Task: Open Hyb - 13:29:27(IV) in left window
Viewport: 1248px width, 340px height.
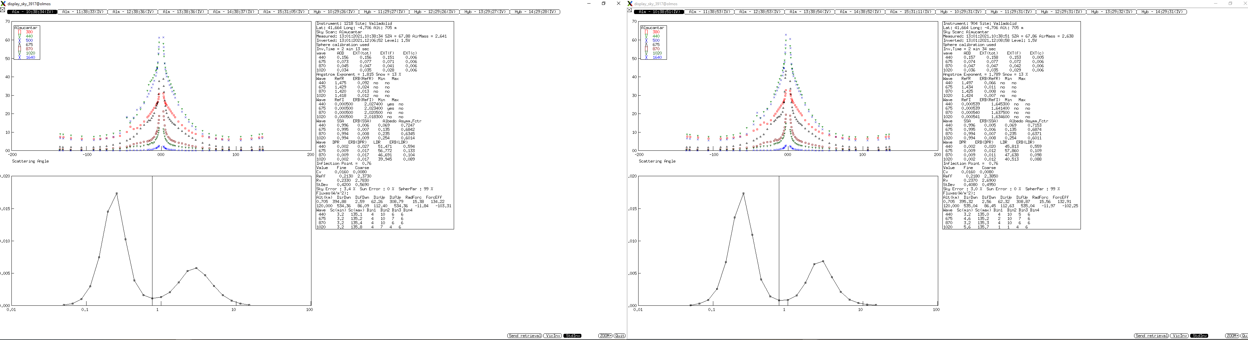Action: coord(485,12)
